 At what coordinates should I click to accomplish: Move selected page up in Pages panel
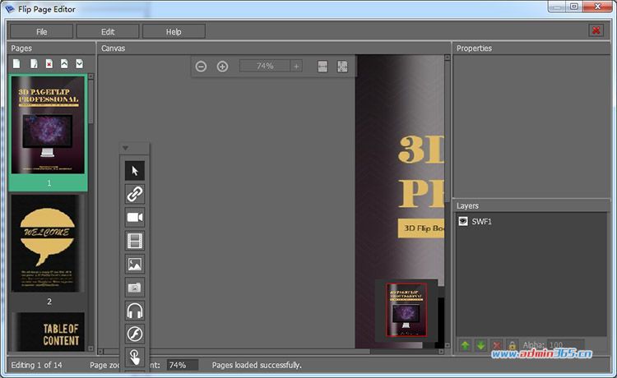[64, 63]
